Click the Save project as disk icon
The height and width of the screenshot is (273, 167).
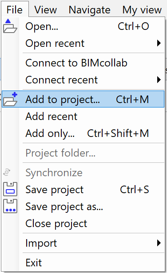10,206
